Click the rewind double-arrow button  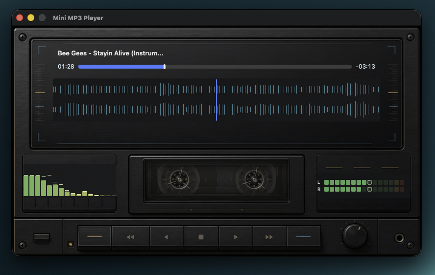click(130, 236)
